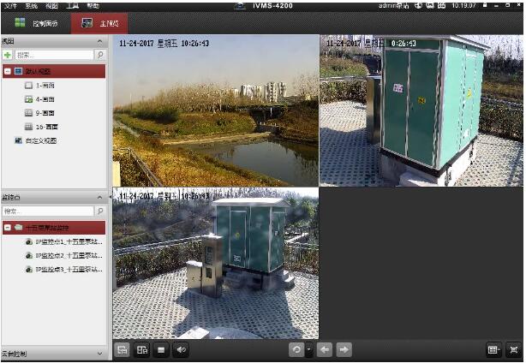Click the search magnifier in the 视图 panel
Image resolution: width=526 pixels, height=363 pixels.
100,55
